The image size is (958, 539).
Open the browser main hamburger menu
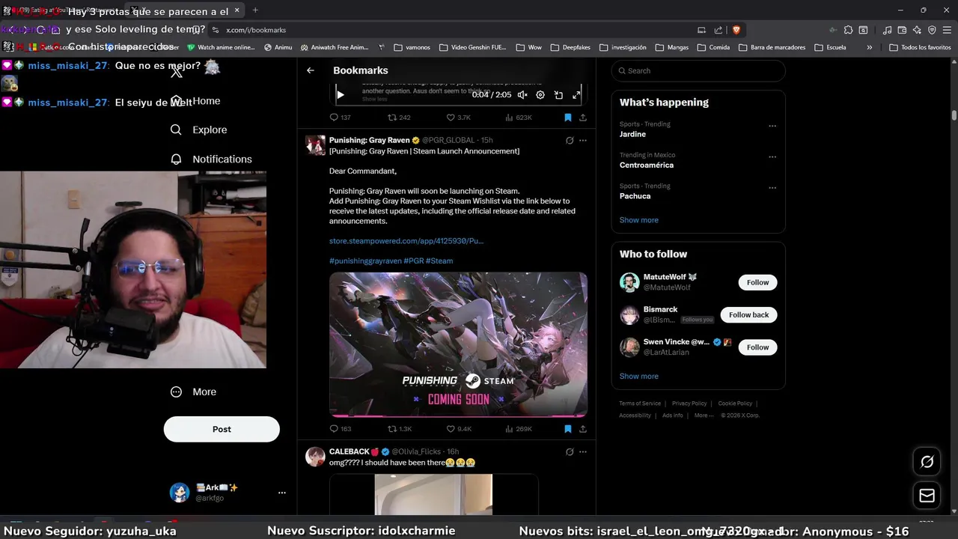coord(947,30)
